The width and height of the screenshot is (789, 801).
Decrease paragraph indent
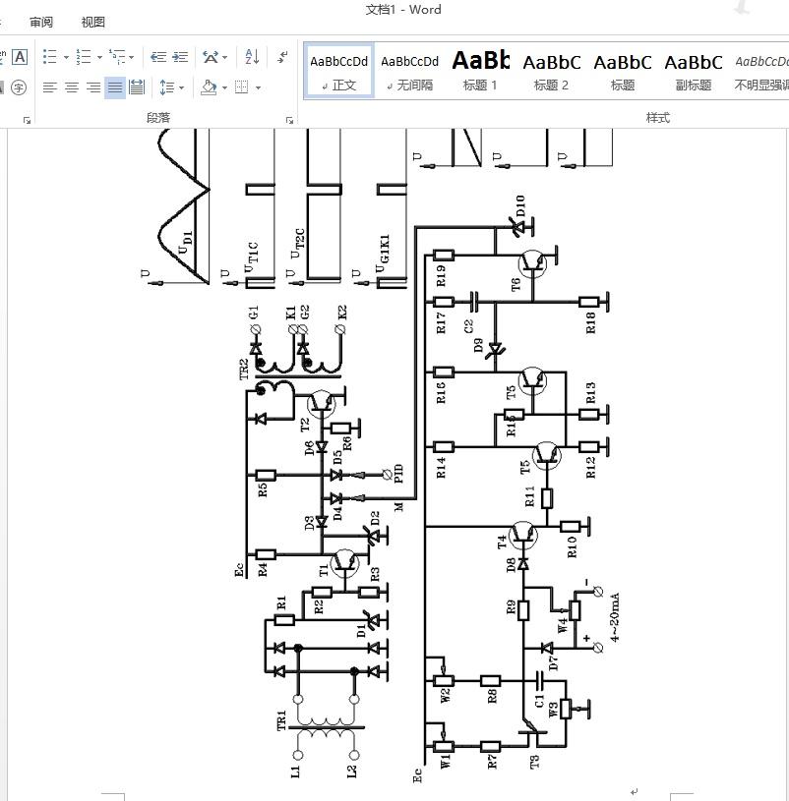tap(158, 57)
